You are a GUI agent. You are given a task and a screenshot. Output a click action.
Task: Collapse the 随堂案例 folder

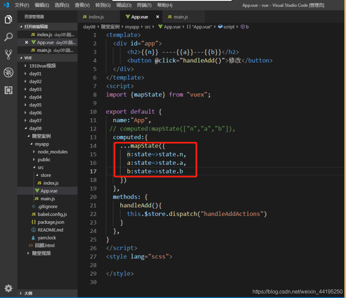point(47,136)
